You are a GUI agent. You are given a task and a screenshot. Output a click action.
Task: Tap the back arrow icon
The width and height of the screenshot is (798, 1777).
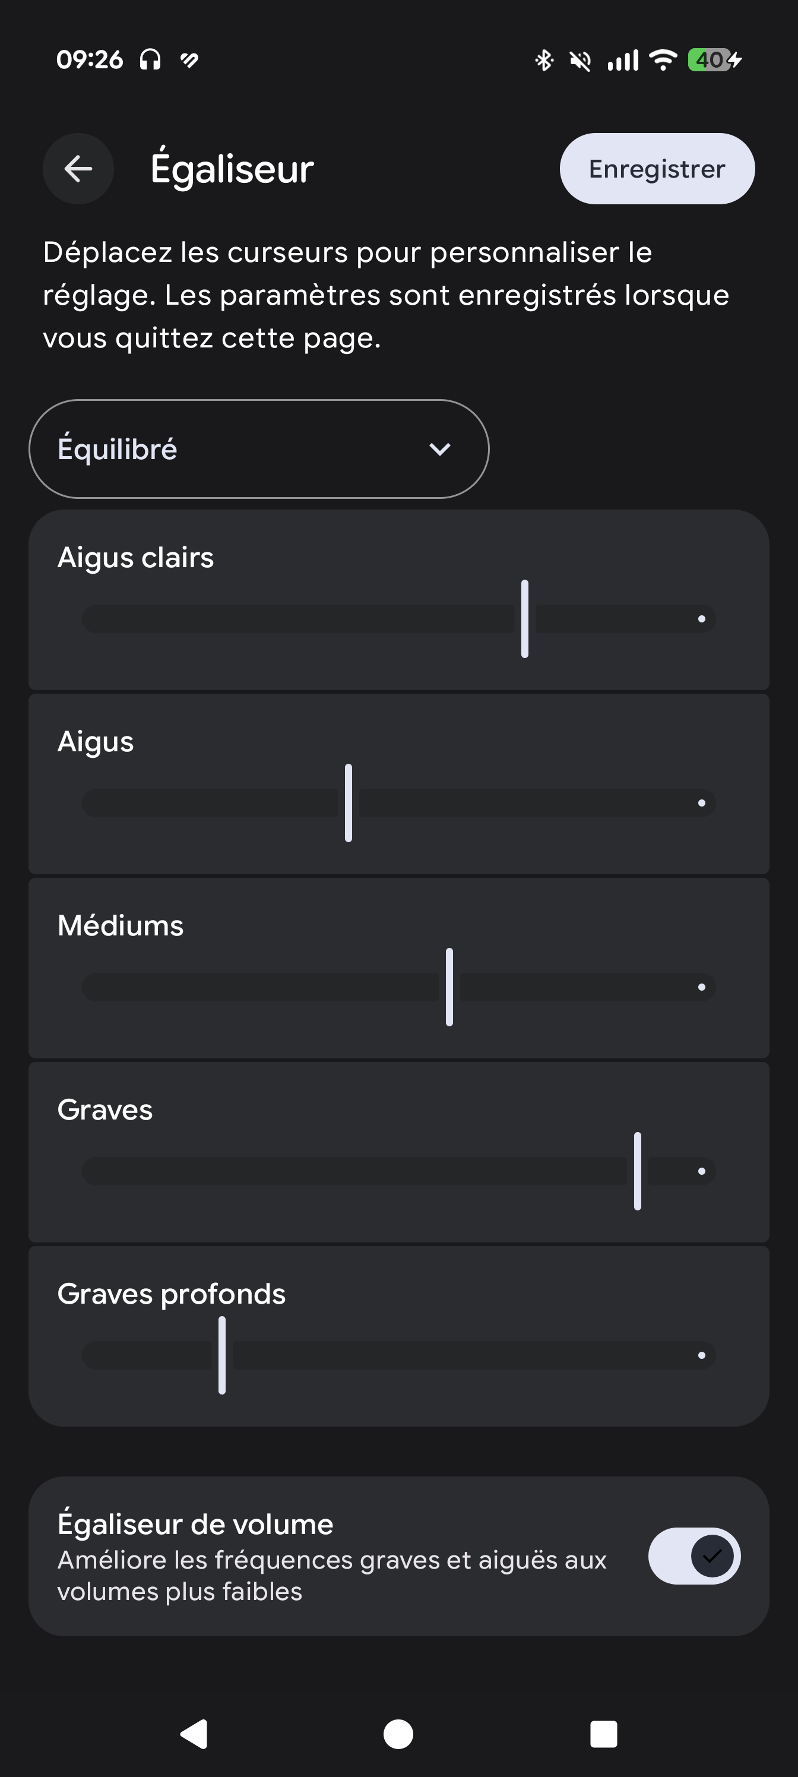click(78, 168)
